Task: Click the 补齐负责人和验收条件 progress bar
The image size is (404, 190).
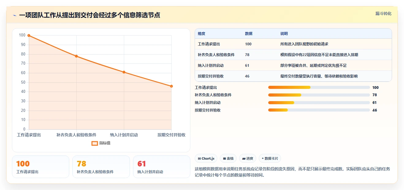Action: (319, 95)
